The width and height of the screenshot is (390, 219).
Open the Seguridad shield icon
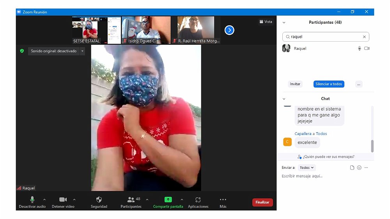click(99, 200)
